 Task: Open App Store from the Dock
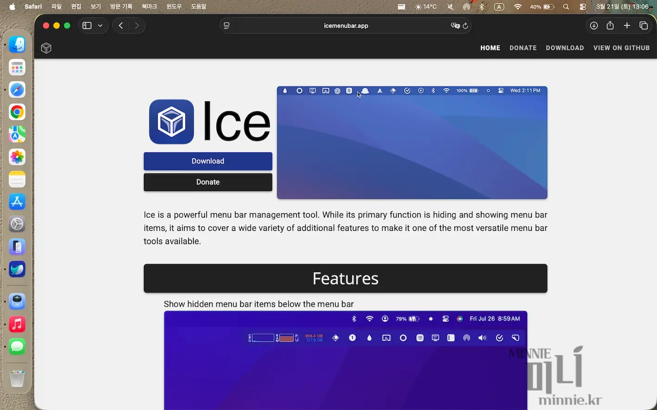click(x=17, y=202)
